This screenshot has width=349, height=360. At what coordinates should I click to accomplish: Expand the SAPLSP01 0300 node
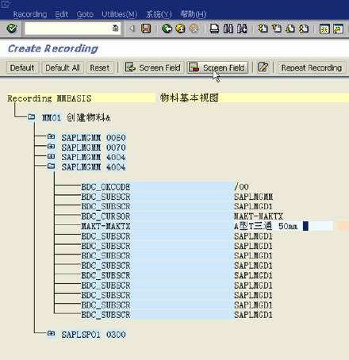pyautogui.click(x=51, y=334)
